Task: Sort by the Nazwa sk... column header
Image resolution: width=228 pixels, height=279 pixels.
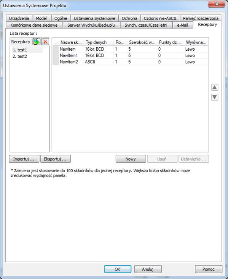Action: 71,42
